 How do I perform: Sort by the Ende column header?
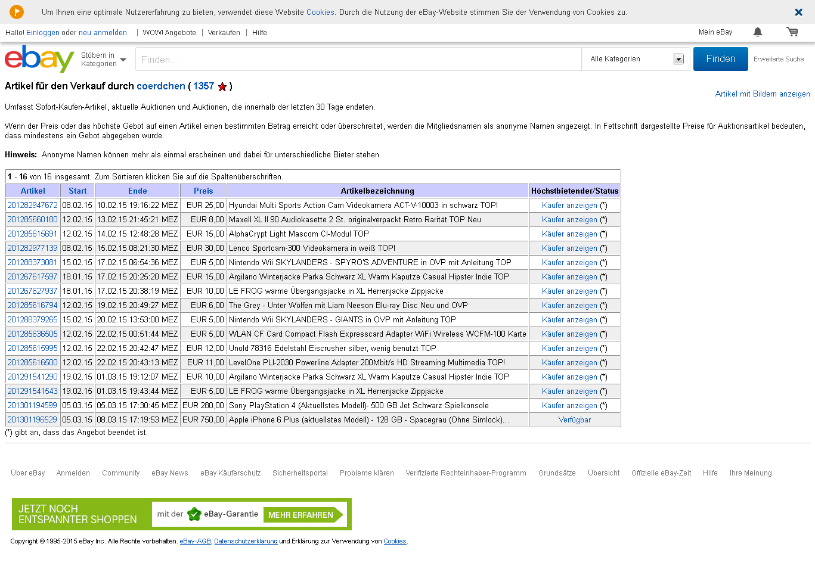(x=138, y=191)
